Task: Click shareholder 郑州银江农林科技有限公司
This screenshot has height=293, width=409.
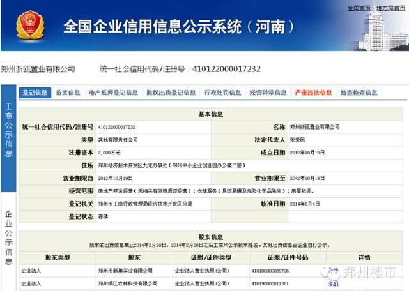Action: 128,283
